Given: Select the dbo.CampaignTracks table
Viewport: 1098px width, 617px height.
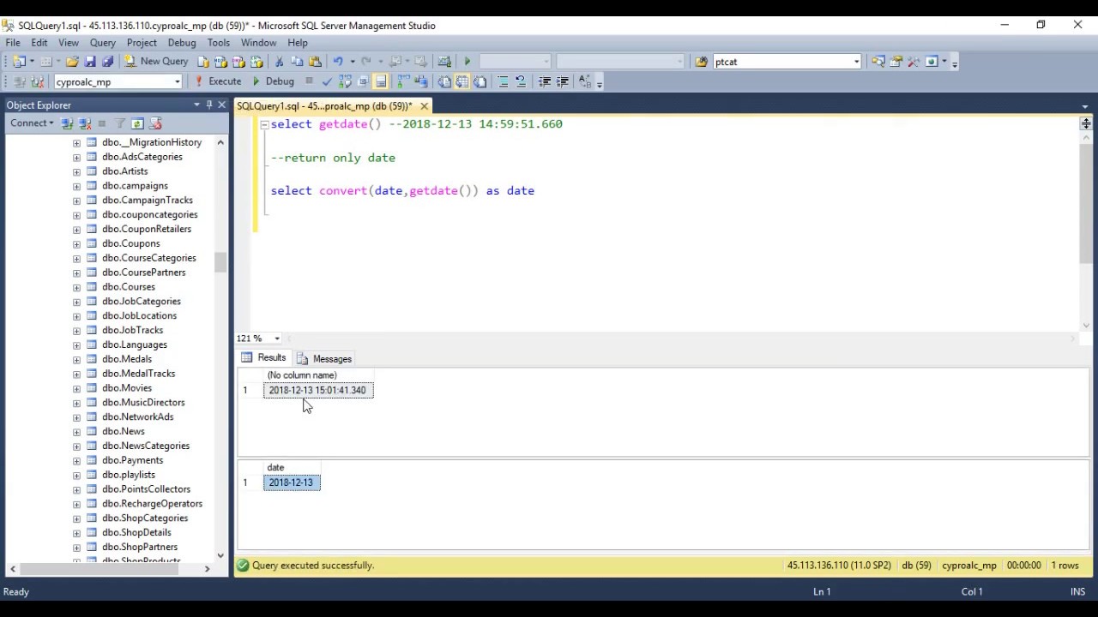Looking at the screenshot, I should pos(147,201).
